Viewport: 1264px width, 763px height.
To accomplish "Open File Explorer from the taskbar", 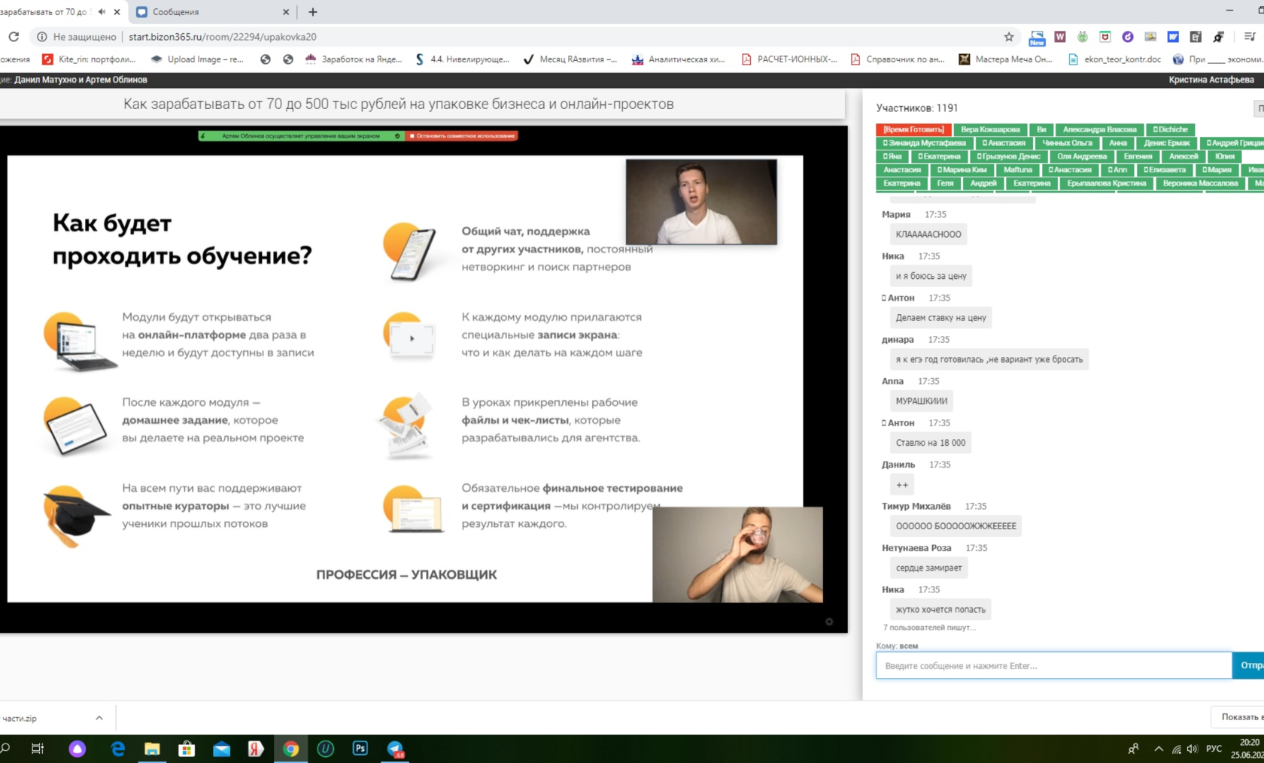I will pos(152,748).
